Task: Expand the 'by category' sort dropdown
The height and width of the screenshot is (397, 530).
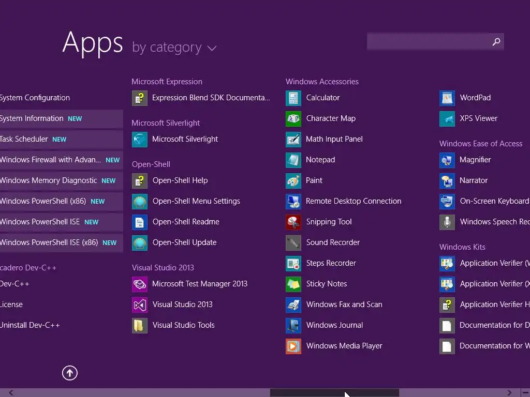Action: [174, 47]
